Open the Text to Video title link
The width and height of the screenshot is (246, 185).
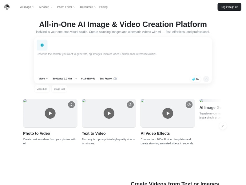click(94, 134)
